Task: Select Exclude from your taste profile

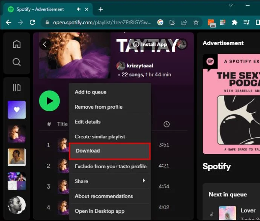Action: [110, 166]
